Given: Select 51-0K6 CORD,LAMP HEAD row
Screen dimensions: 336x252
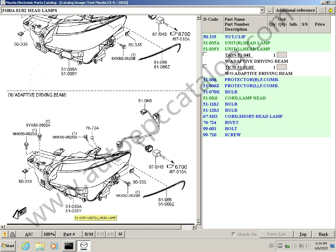Looking at the screenshot, I should point(266,98).
